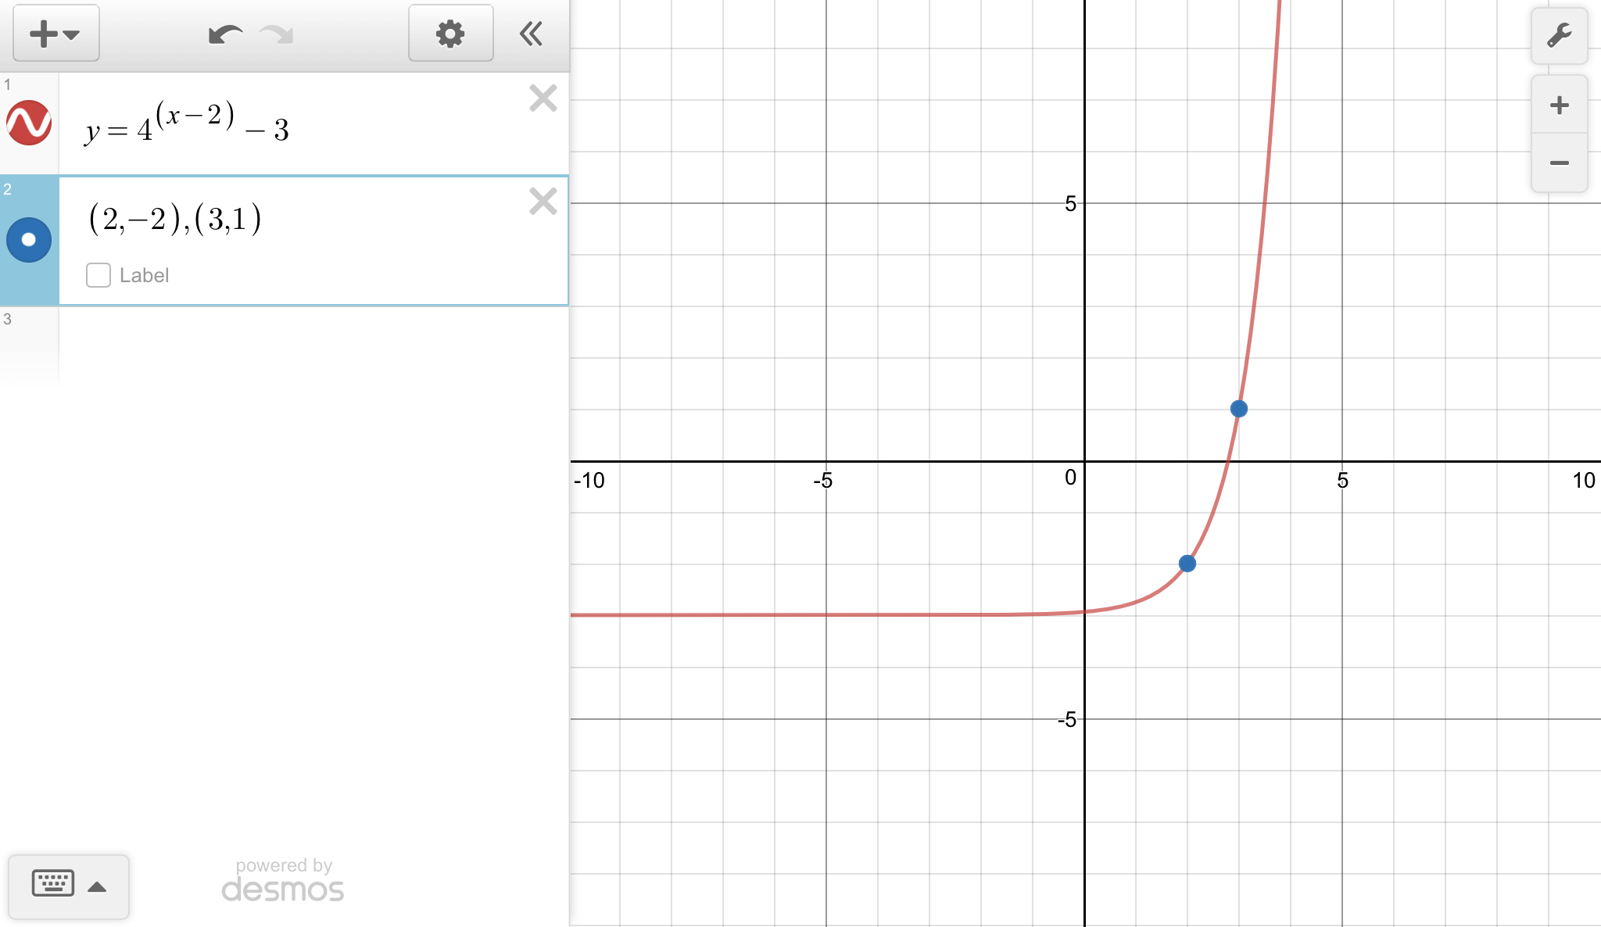Zoom in on the graph
This screenshot has width=1601, height=927.
click(x=1559, y=106)
